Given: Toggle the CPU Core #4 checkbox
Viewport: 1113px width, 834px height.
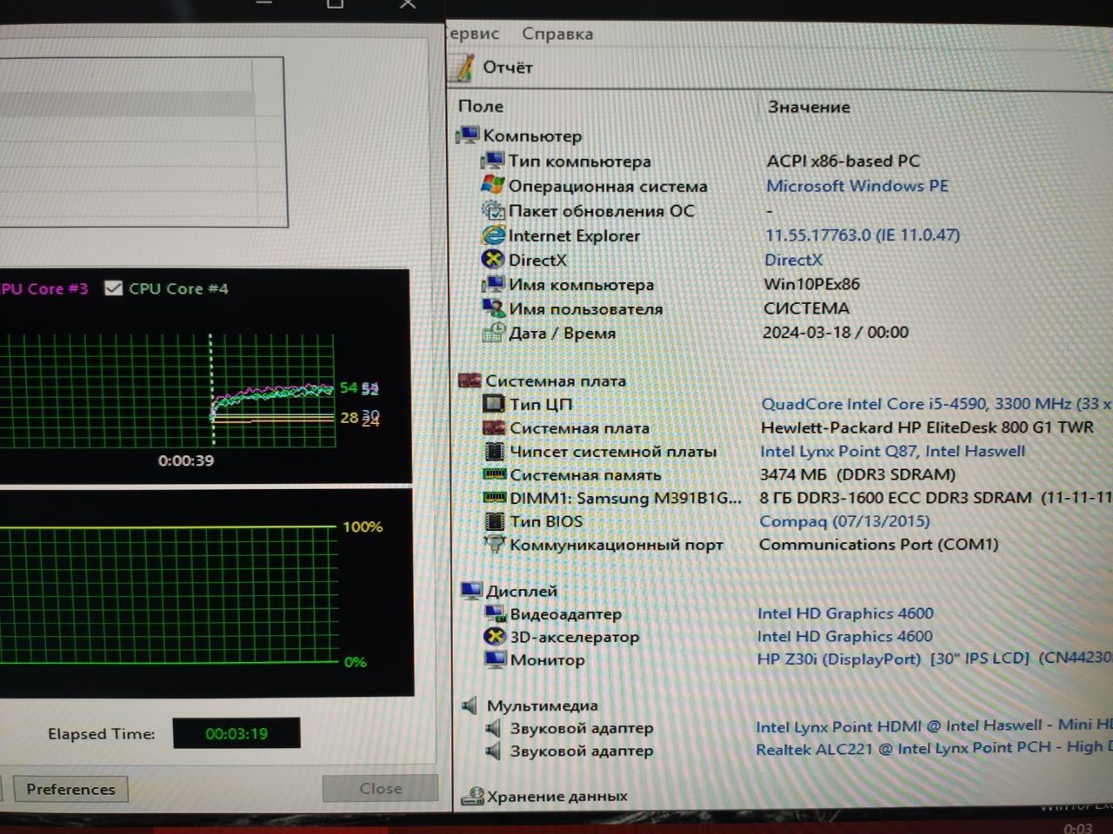Looking at the screenshot, I should click(113, 288).
